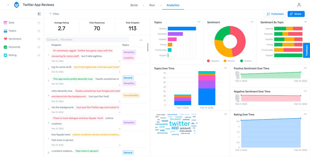
Task: Toggle Positive legend in Sentiment chart
Action: [x=246, y=61]
